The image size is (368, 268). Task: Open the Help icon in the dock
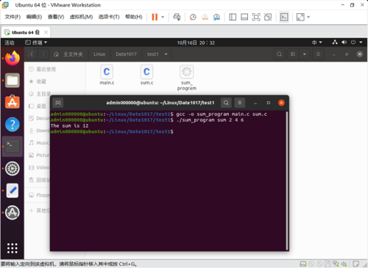click(x=13, y=124)
